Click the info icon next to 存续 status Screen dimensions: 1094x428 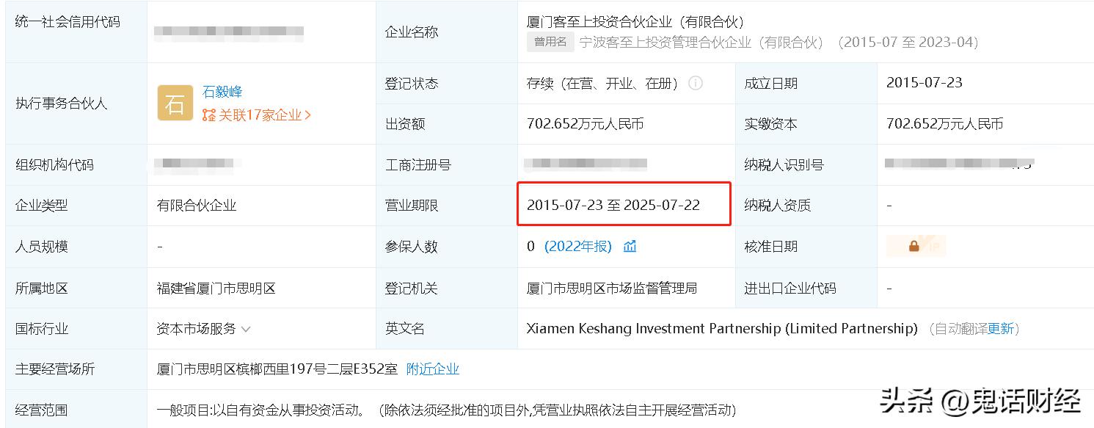696,83
